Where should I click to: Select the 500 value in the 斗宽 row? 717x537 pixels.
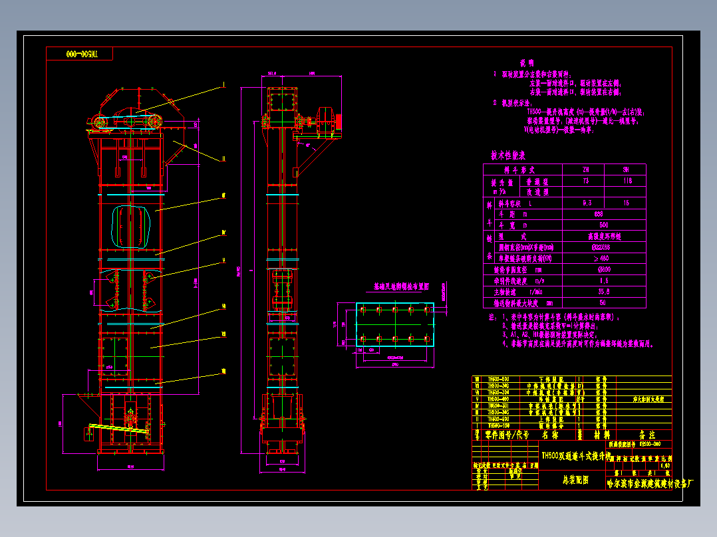point(604,225)
